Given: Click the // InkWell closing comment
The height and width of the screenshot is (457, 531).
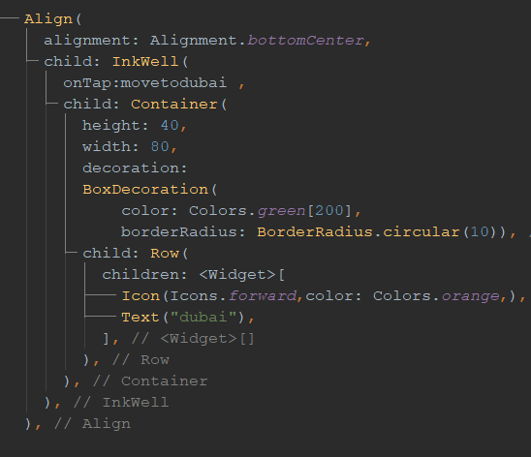Looking at the screenshot, I should pyautogui.click(x=121, y=403).
